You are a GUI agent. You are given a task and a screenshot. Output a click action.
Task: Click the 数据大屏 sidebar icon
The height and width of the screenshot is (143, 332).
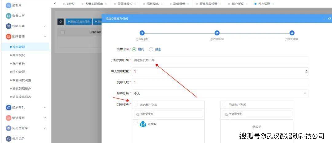point(8,16)
